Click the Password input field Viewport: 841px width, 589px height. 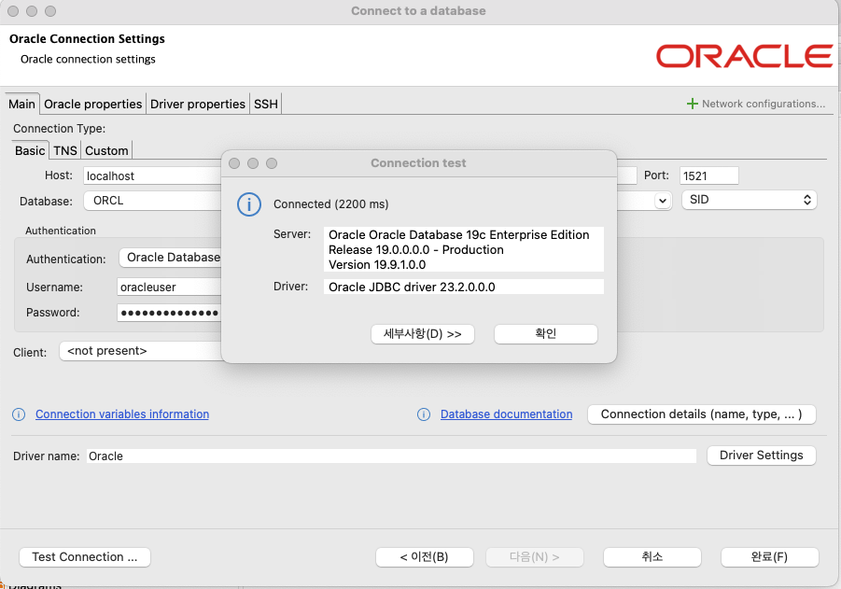point(169,313)
